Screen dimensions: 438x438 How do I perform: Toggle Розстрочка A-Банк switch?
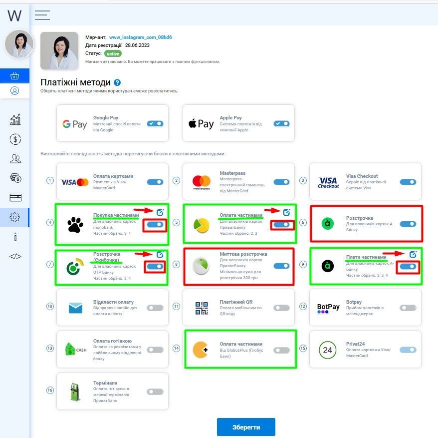[x=408, y=224]
